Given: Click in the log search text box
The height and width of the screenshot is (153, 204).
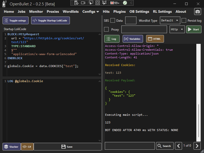Looking at the screenshot, I should pyautogui.click(x=130, y=146).
